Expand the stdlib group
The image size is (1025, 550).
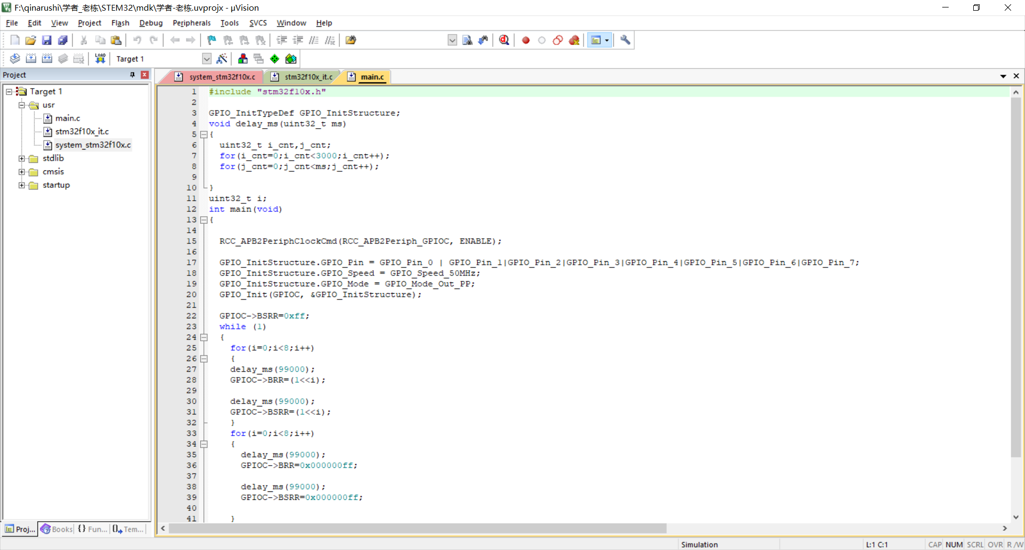pyautogui.click(x=22, y=158)
